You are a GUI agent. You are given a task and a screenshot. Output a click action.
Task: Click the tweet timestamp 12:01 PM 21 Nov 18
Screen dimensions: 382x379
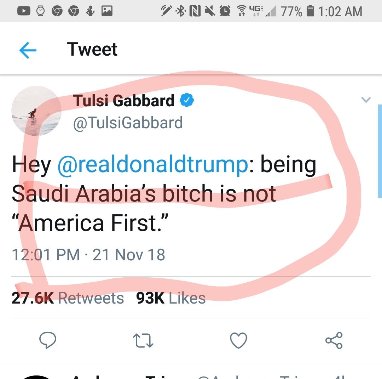88,255
